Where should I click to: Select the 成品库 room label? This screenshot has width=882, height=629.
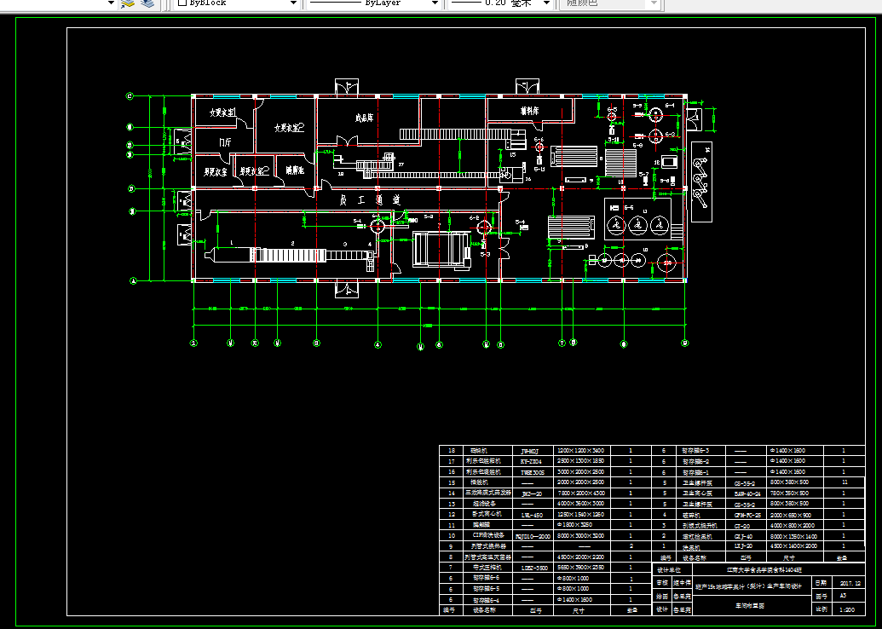coord(364,118)
